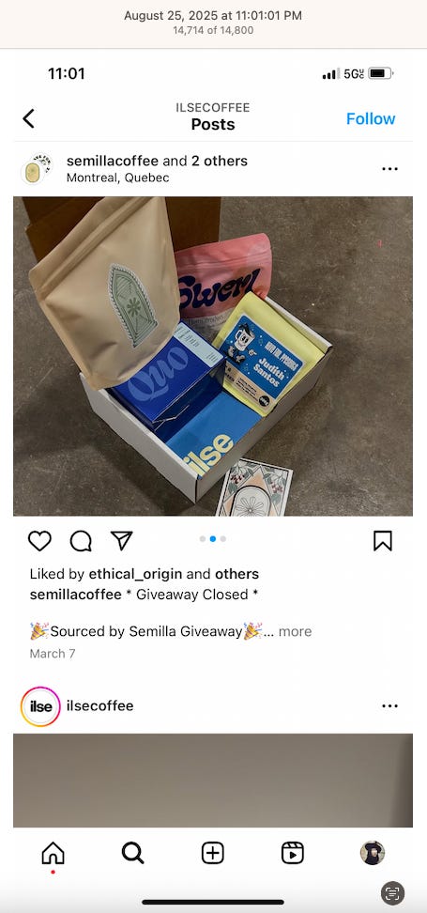This screenshot has width=427, height=913.
Task: Jump to the third carousel dot indicator
Action: pos(222,538)
